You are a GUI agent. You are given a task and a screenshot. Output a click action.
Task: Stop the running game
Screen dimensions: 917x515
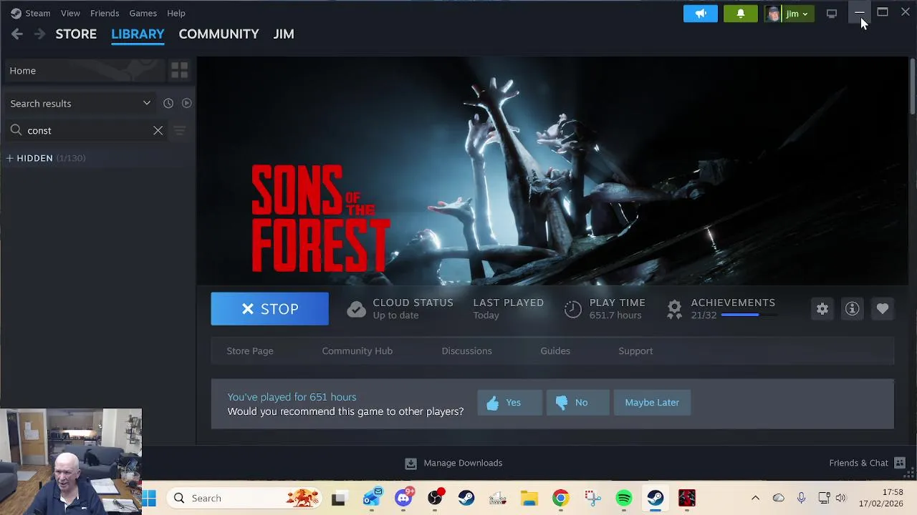point(269,309)
